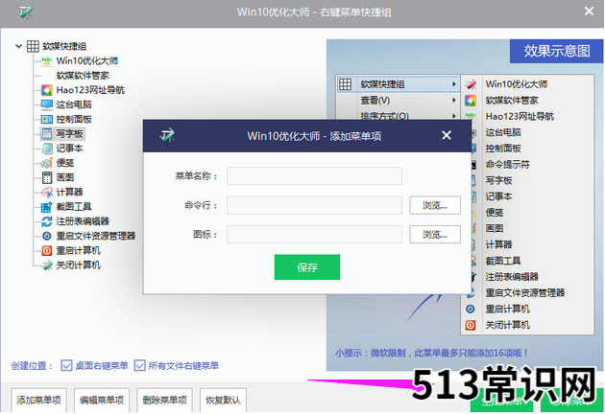Click the red icon beside preview 关闭计算机
The width and height of the screenshot is (605, 414).
click(471, 326)
